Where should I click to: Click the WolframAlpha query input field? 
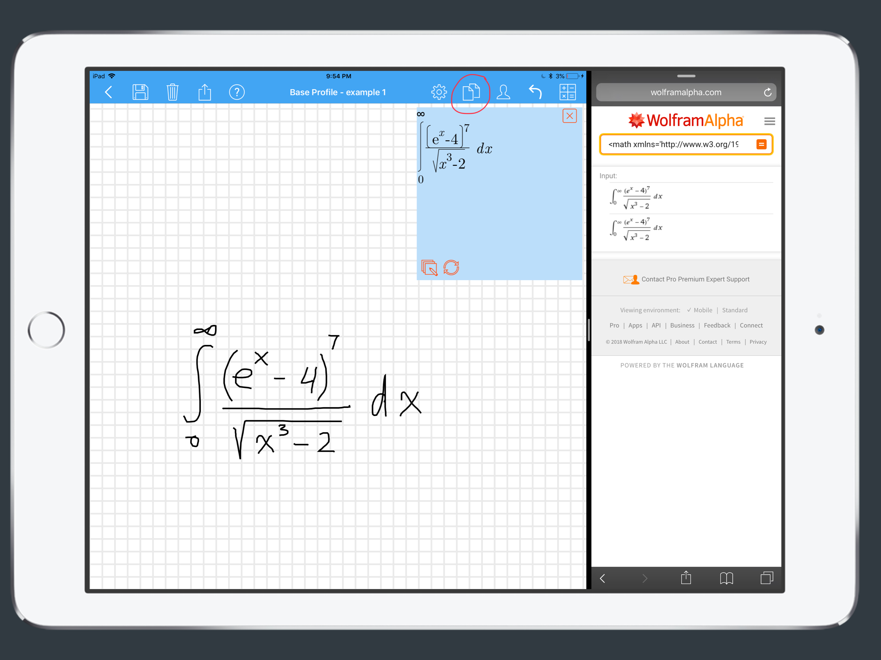click(677, 144)
